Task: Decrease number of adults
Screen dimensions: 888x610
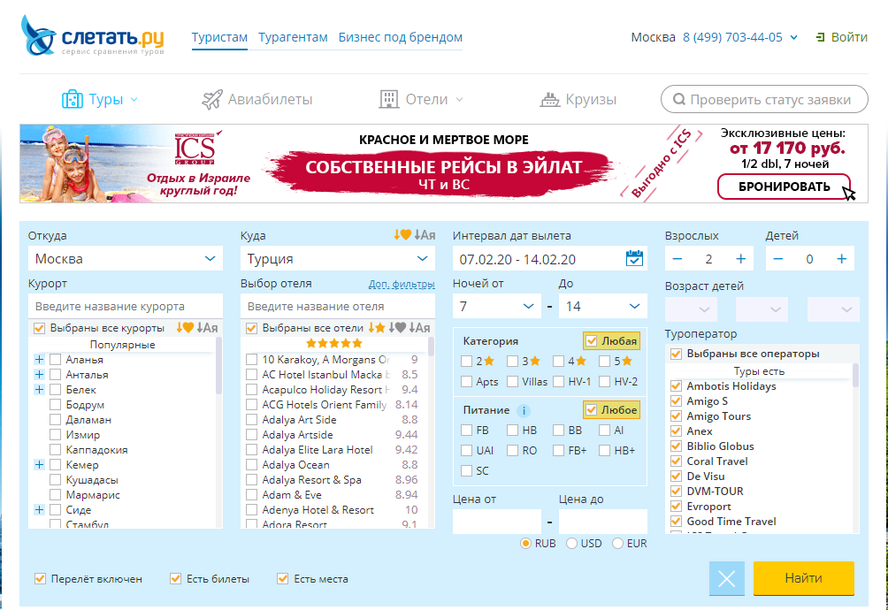Action: pos(677,259)
